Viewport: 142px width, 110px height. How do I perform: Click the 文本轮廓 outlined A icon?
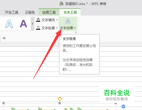tap(38, 28)
